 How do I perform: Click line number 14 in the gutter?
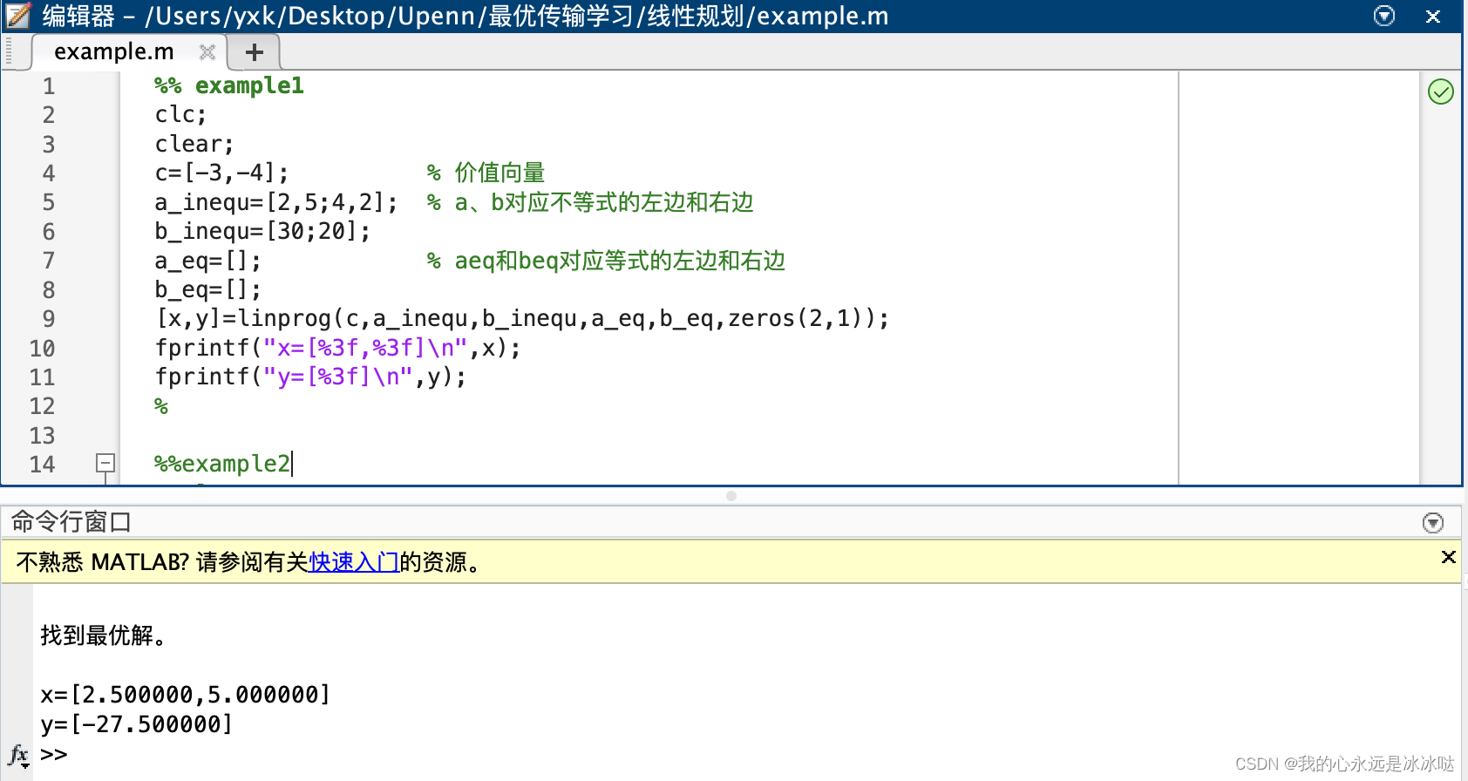42,465
